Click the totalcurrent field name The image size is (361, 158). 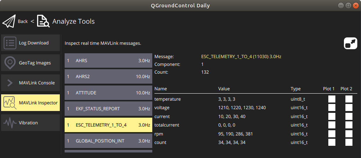point(167,125)
